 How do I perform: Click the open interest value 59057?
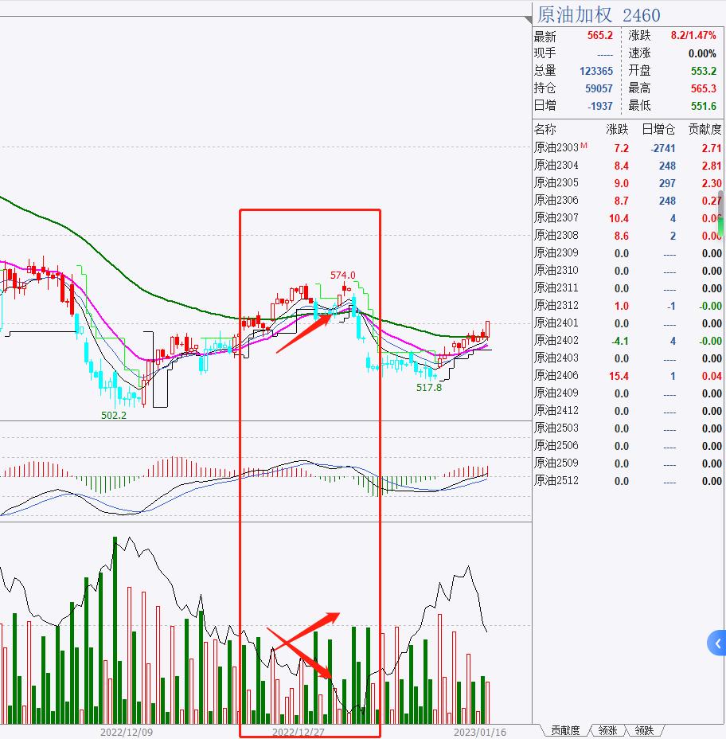click(599, 88)
